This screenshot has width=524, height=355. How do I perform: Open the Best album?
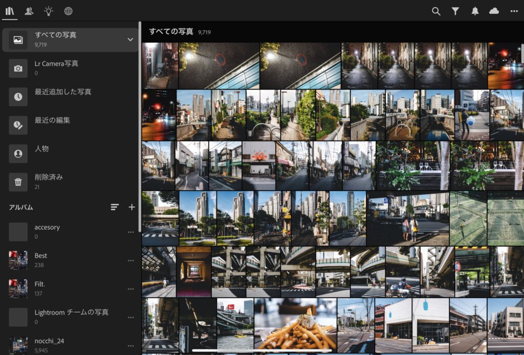pos(70,260)
